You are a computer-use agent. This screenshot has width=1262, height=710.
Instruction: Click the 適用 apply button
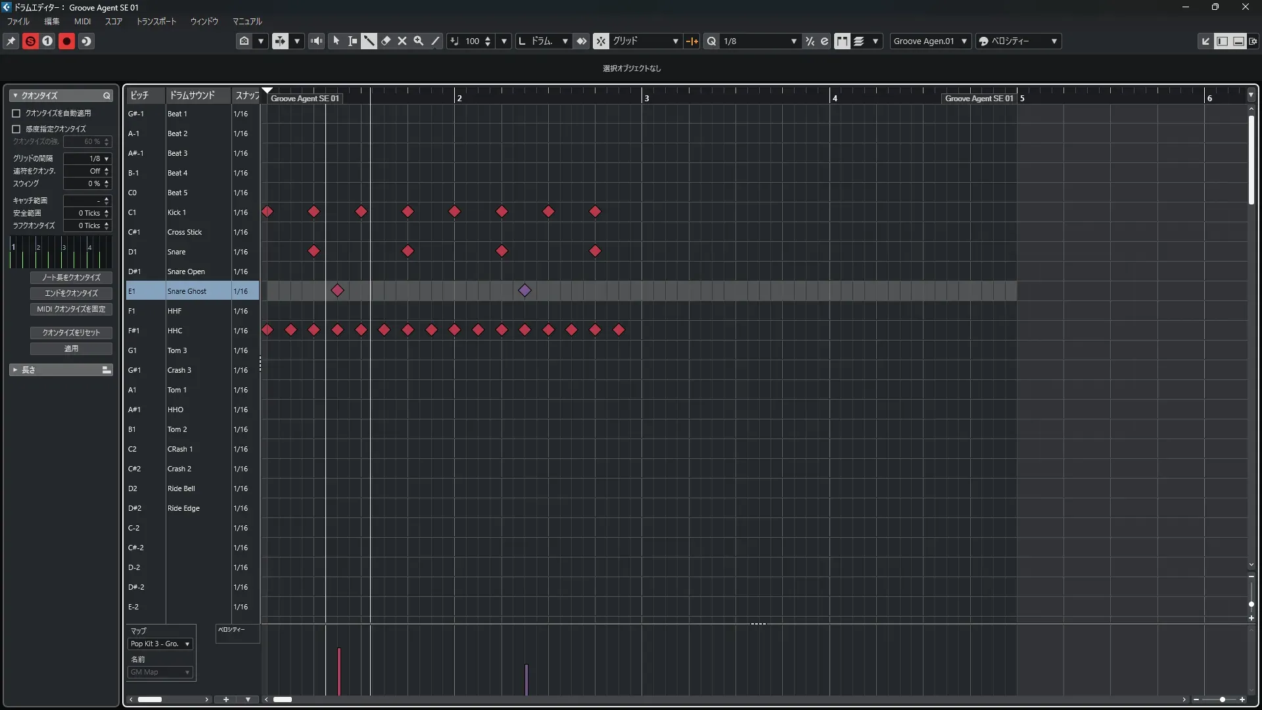tap(71, 348)
